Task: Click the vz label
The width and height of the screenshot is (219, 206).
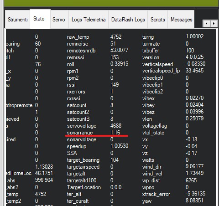Action: point(145,153)
